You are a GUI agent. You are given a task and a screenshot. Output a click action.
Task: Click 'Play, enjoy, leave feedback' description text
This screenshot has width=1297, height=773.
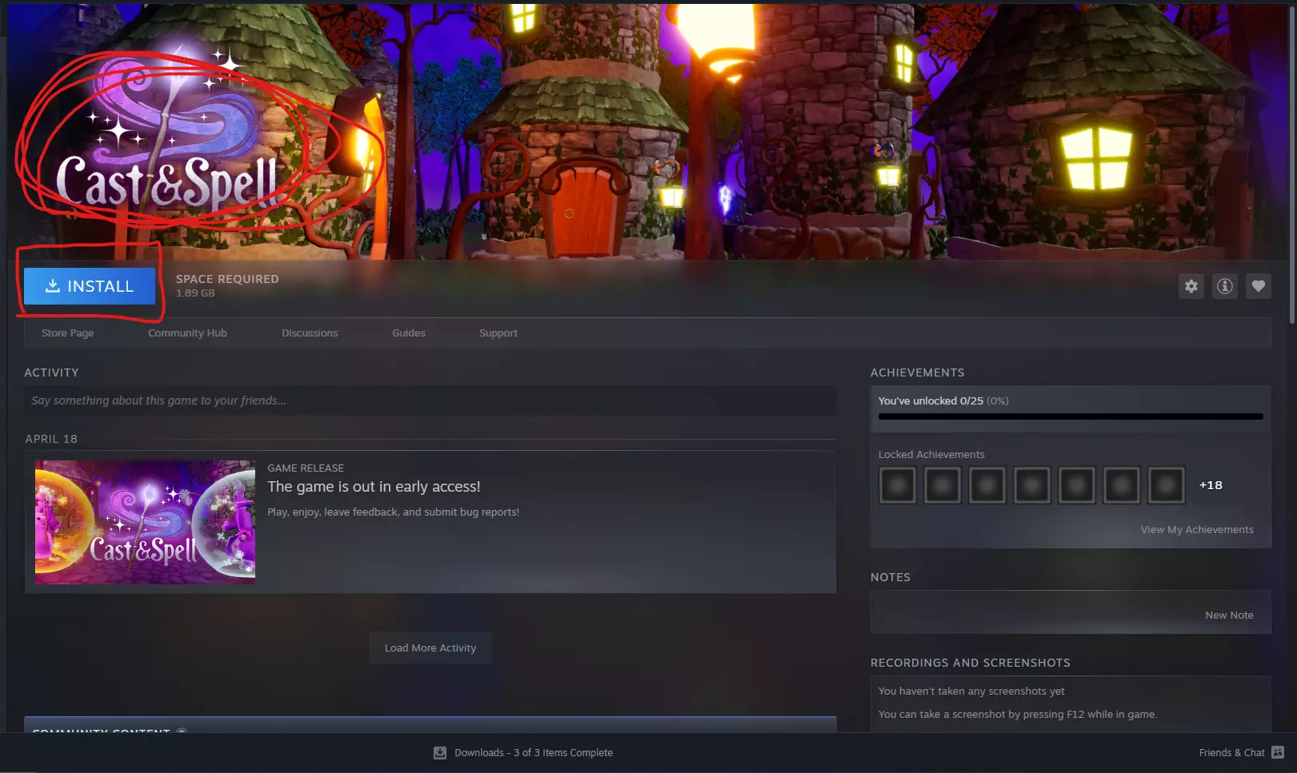coord(393,512)
